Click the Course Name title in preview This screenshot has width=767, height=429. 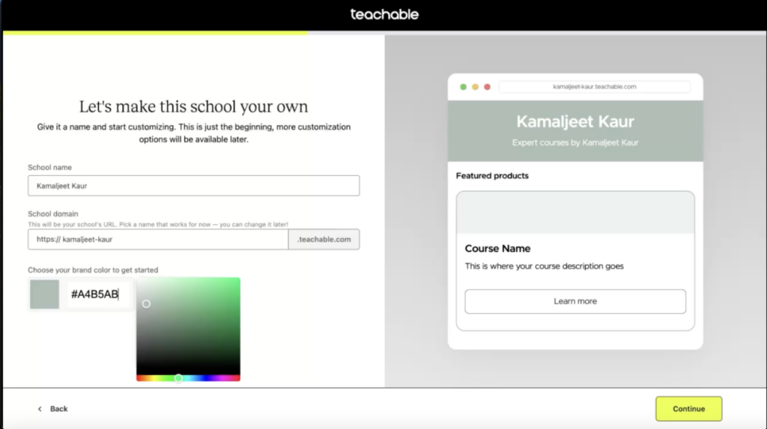[497, 249]
